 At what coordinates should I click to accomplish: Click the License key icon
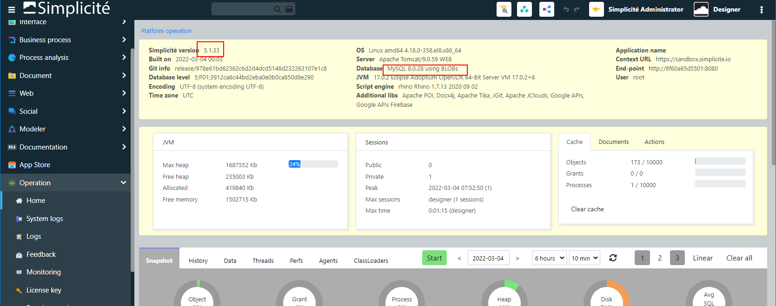(x=19, y=290)
